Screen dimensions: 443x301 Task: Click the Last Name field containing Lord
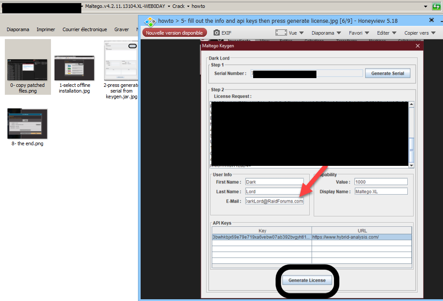[x=274, y=192]
